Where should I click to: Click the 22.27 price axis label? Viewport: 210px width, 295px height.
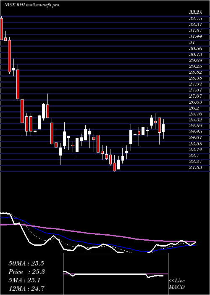pyautogui.click(x=195, y=161)
